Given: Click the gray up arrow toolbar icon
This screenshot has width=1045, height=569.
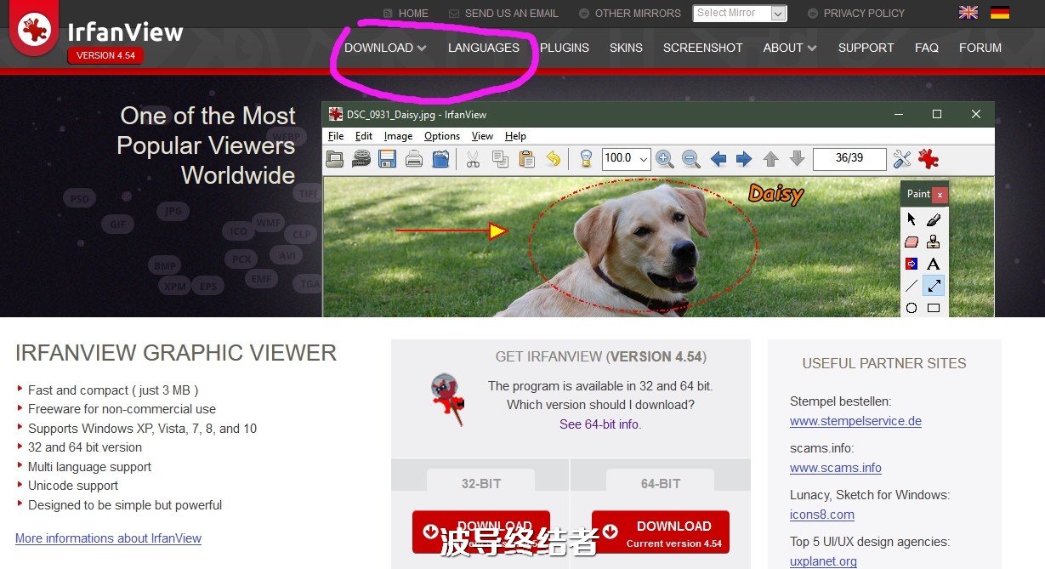Looking at the screenshot, I should (x=771, y=158).
